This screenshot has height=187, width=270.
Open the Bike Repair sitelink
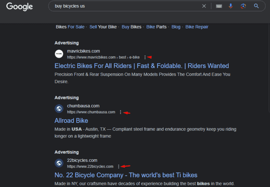[197, 27]
